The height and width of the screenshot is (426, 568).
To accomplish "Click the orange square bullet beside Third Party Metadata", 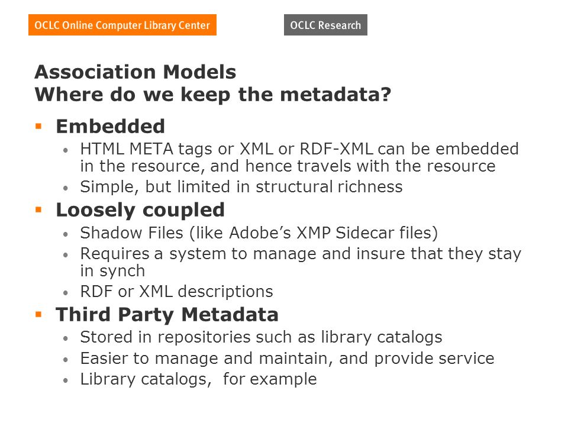I will (x=39, y=314).
